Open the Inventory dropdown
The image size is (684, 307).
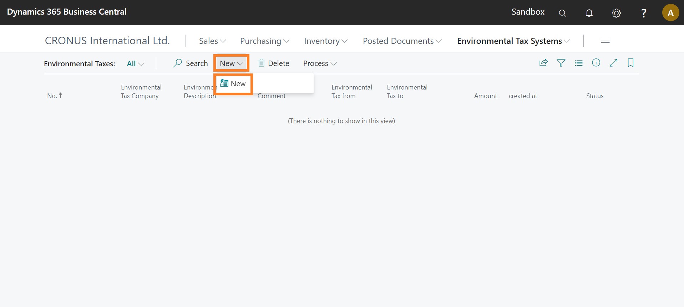coord(325,41)
